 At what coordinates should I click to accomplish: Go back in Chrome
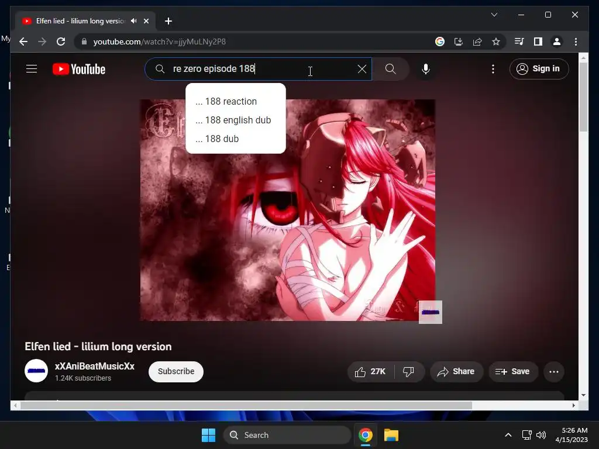click(23, 42)
